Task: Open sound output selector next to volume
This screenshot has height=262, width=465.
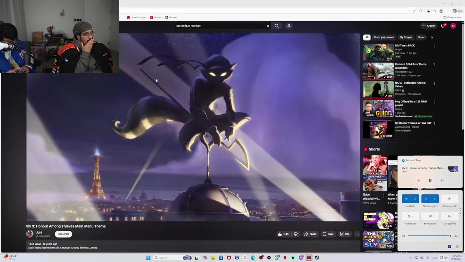Action: tap(456, 236)
